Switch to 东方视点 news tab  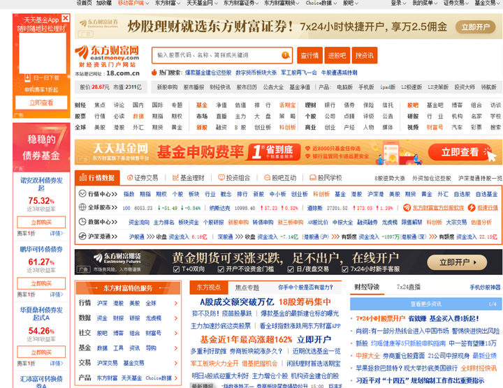[209, 288]
